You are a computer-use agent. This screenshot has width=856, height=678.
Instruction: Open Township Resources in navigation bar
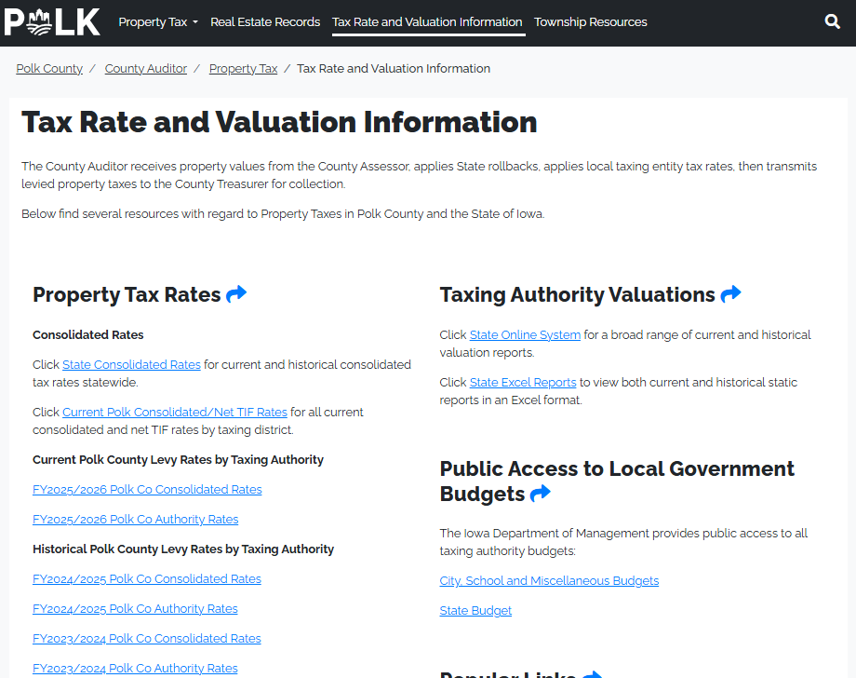(x=590, y=21)
